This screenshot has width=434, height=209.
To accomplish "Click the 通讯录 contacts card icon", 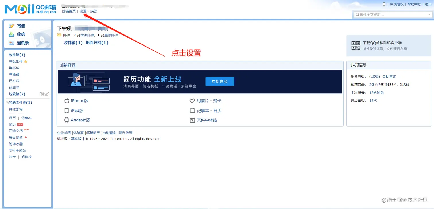I will click(11, 43).
